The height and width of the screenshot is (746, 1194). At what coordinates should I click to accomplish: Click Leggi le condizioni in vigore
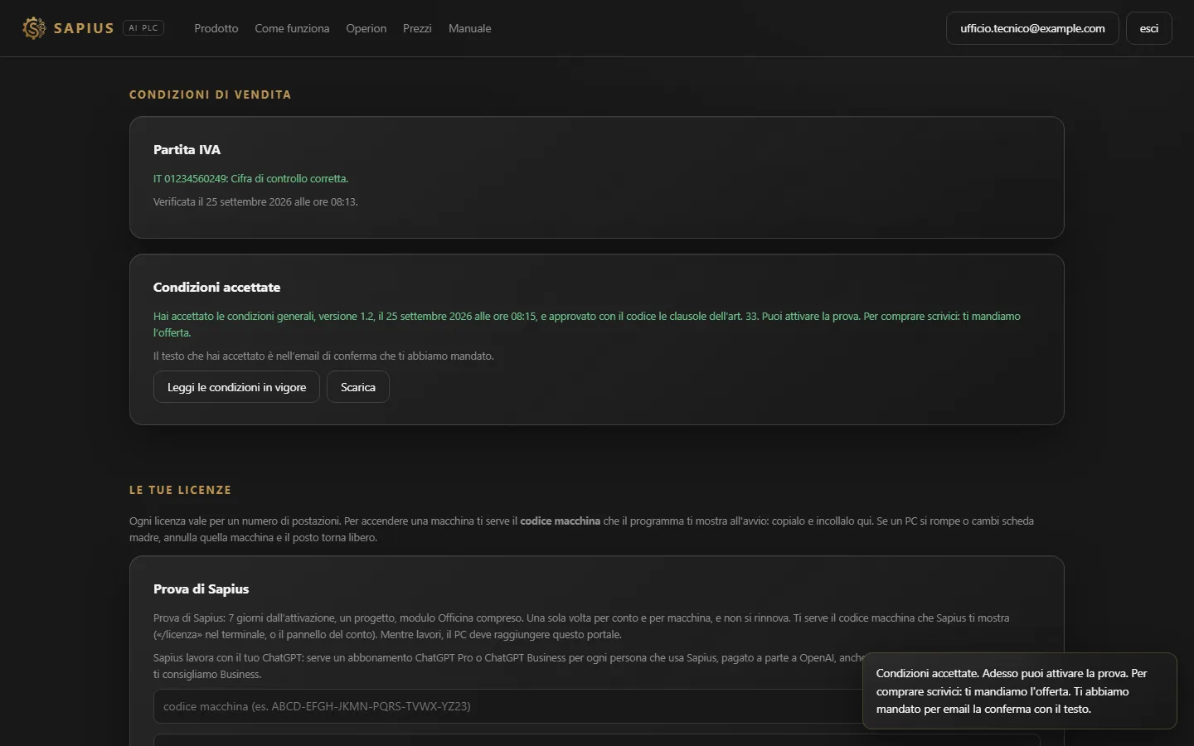236,387
